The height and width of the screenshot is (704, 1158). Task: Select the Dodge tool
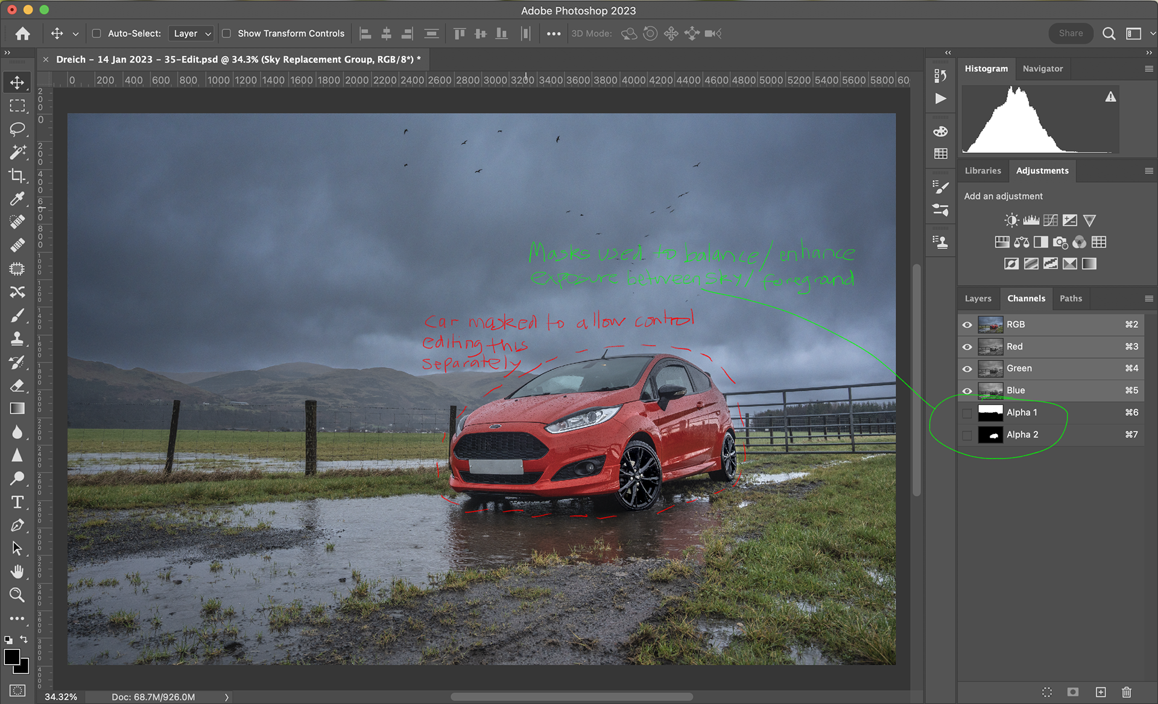(x=17, y=479)
